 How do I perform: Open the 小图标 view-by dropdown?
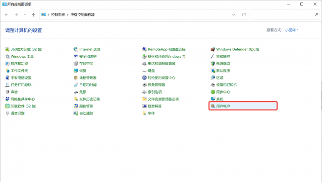pyautogui.click(x=291, y=30)
